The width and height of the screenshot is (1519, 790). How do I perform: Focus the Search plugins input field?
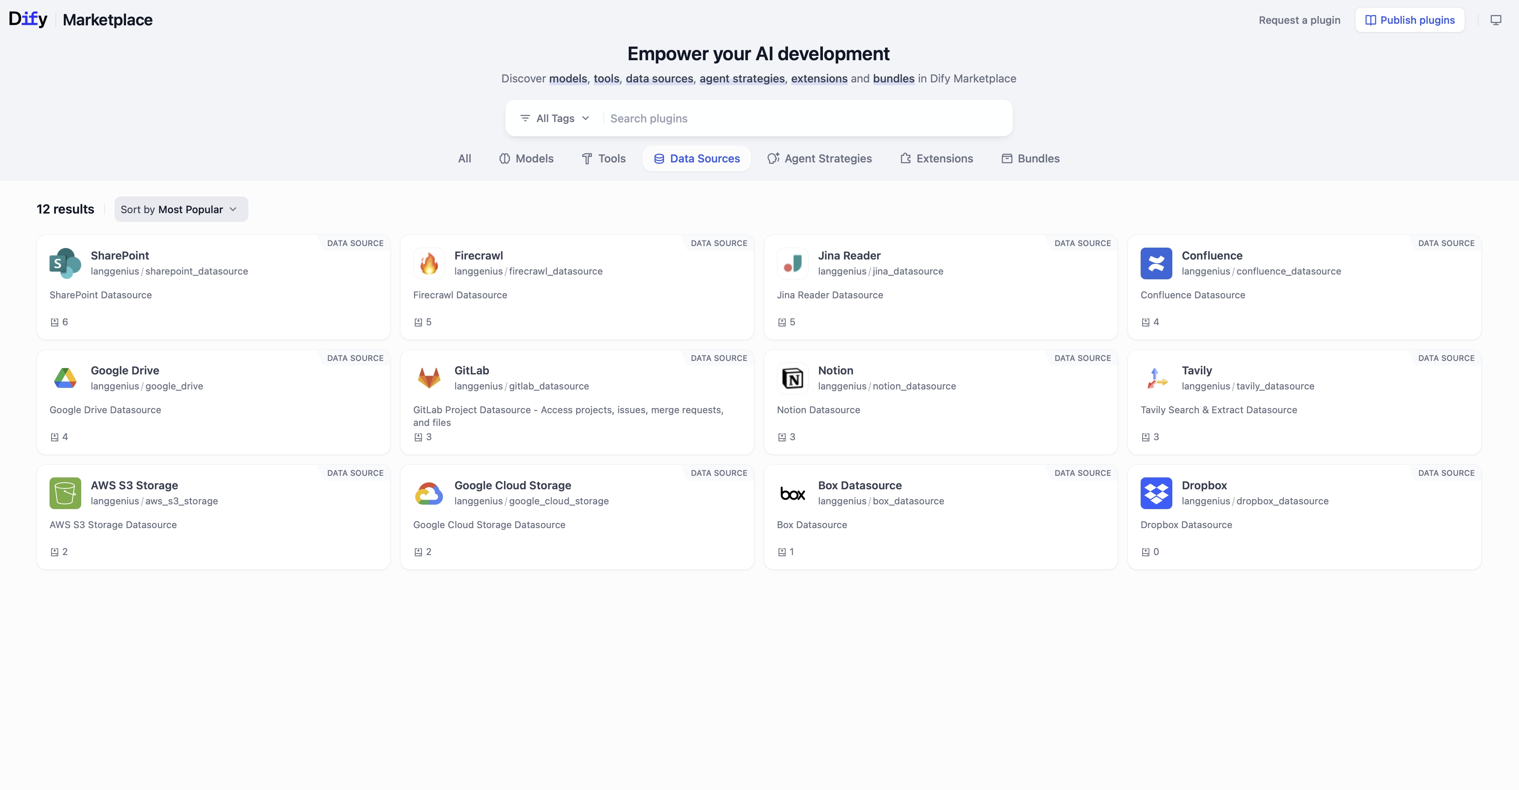point(802,118)
